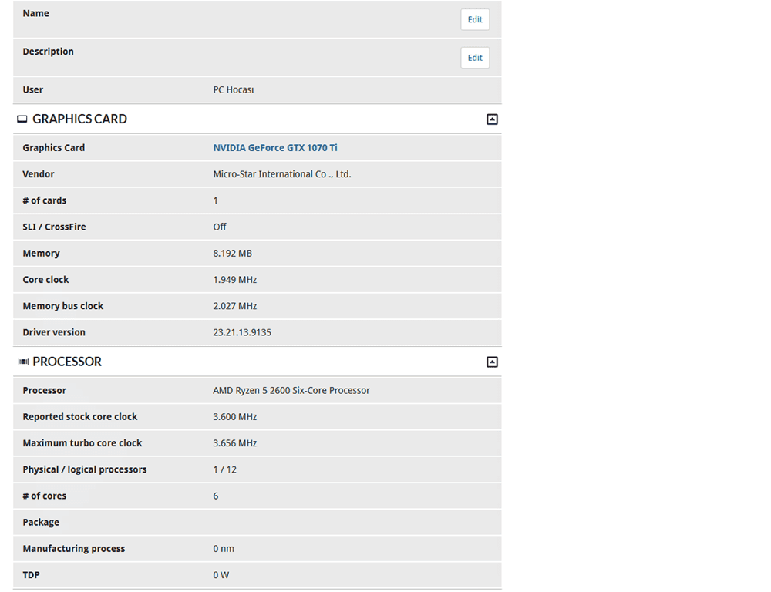
Task: Click the 3.600 MHz stock core clock value
Action: click(235, 417)
